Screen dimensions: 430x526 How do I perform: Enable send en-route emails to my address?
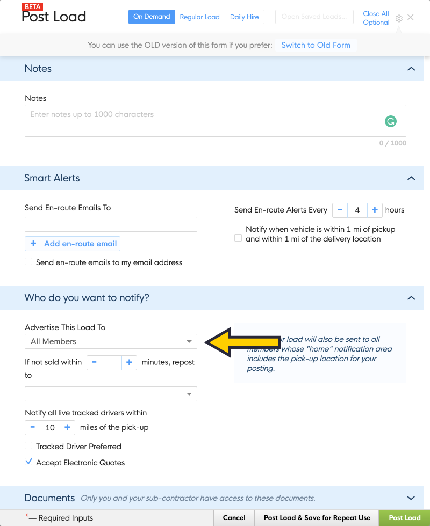(x=28, y=262)
